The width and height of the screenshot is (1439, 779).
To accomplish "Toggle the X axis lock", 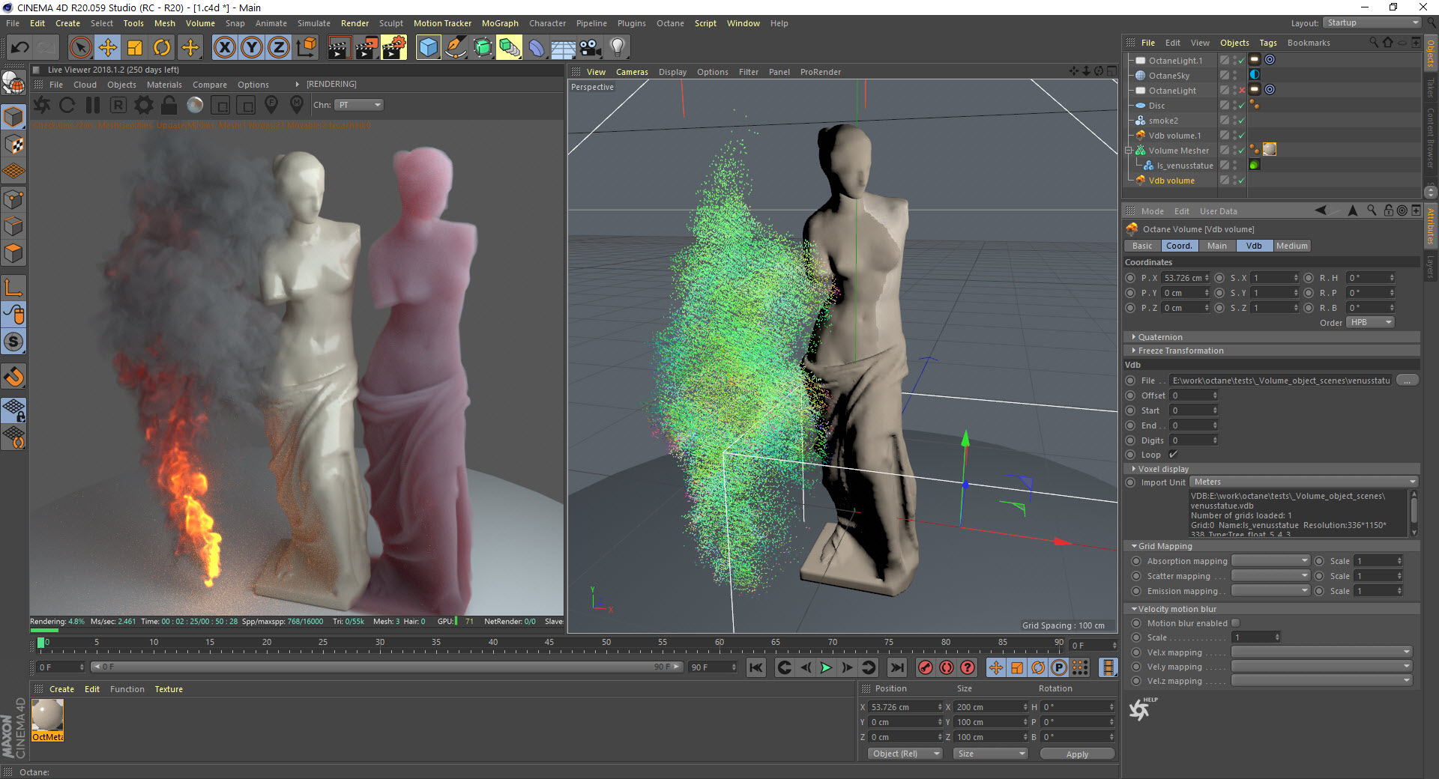I will click(224, 48).
